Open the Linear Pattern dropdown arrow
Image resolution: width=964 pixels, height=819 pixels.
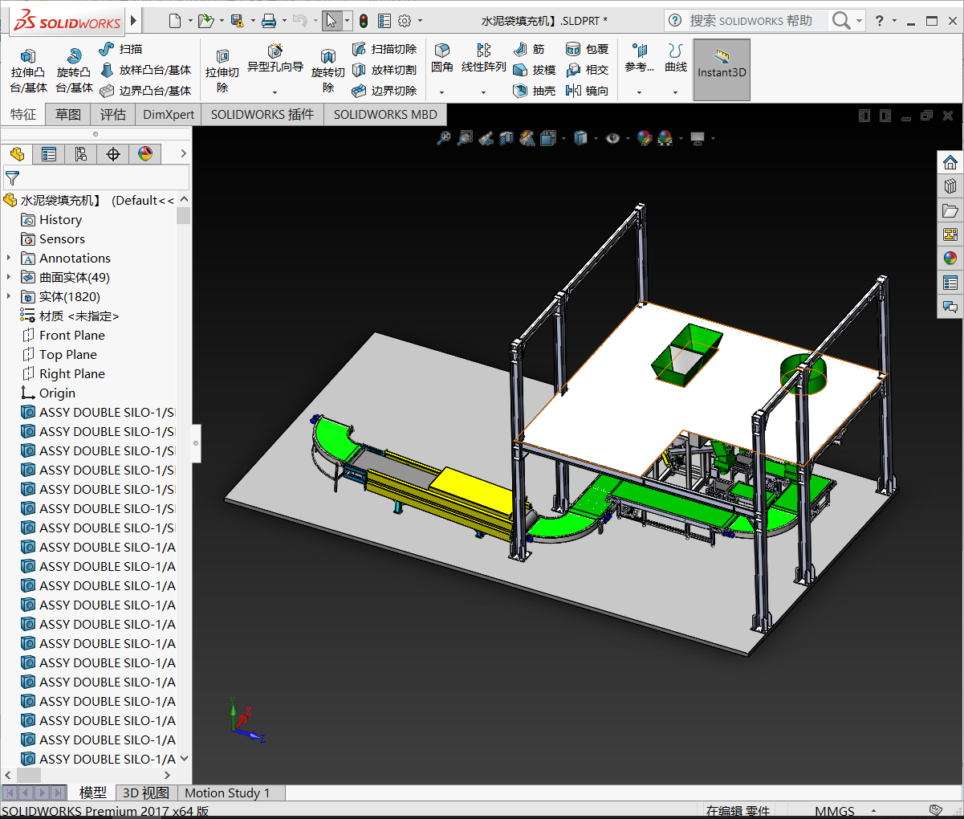point(483,92)
